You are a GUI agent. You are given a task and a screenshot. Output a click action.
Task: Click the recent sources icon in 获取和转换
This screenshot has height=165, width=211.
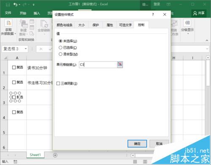coord(32,33)
